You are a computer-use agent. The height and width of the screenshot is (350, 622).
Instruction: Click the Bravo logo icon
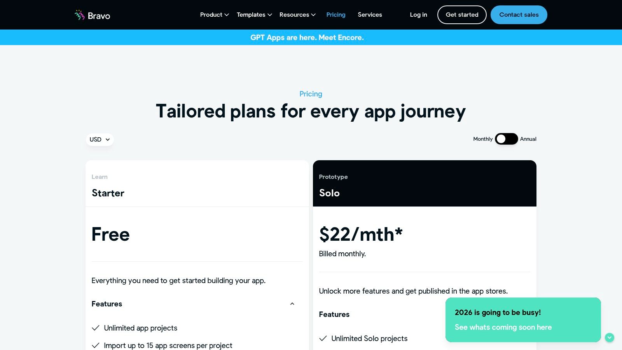pyautogui.click(x=79, y=15)
